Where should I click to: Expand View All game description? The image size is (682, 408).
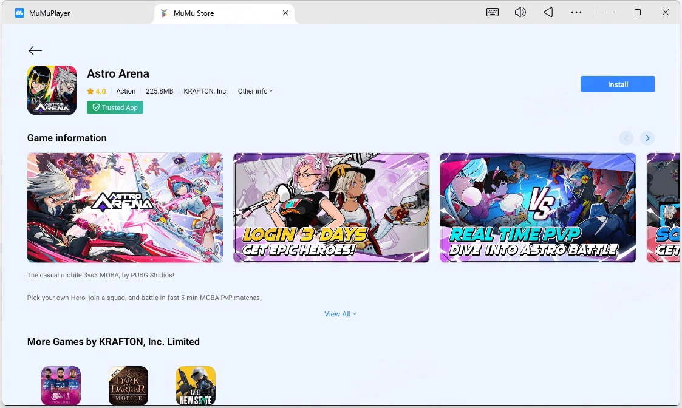(340, 314)
